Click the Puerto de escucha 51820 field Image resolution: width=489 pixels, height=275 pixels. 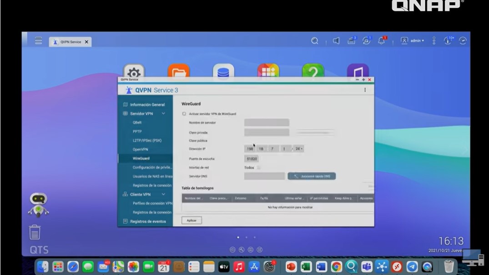[252, 159]
